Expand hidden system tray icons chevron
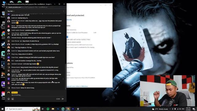This screenshot has width=197, height=111. click(170, 109)
